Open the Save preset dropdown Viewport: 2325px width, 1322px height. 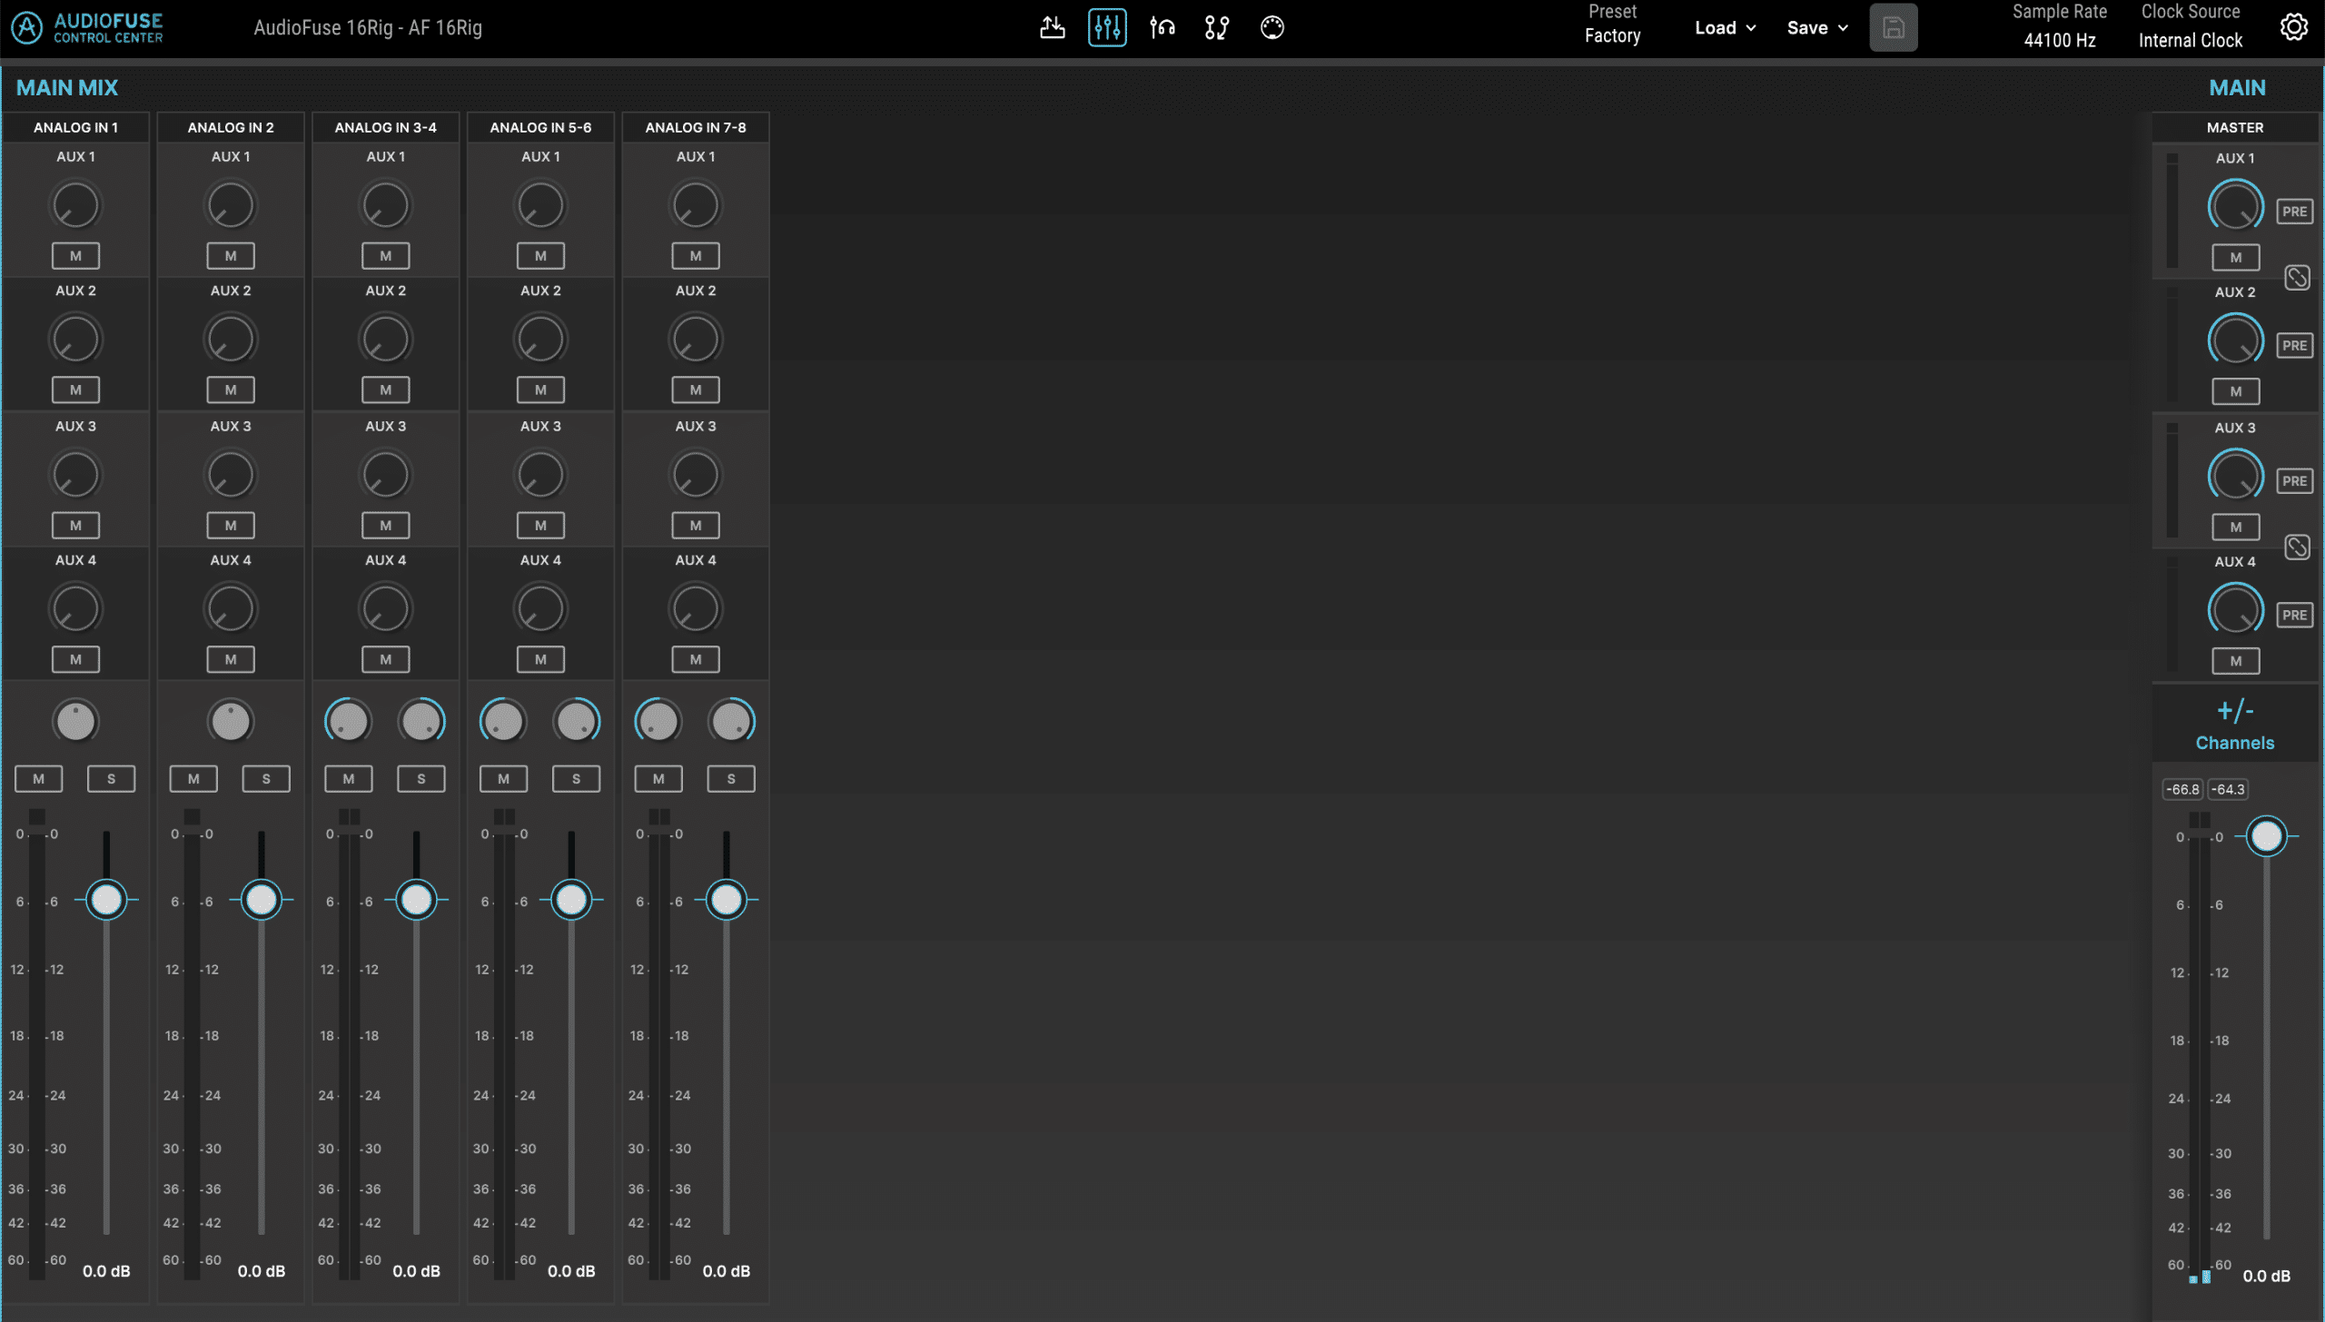coord(1817,27)
